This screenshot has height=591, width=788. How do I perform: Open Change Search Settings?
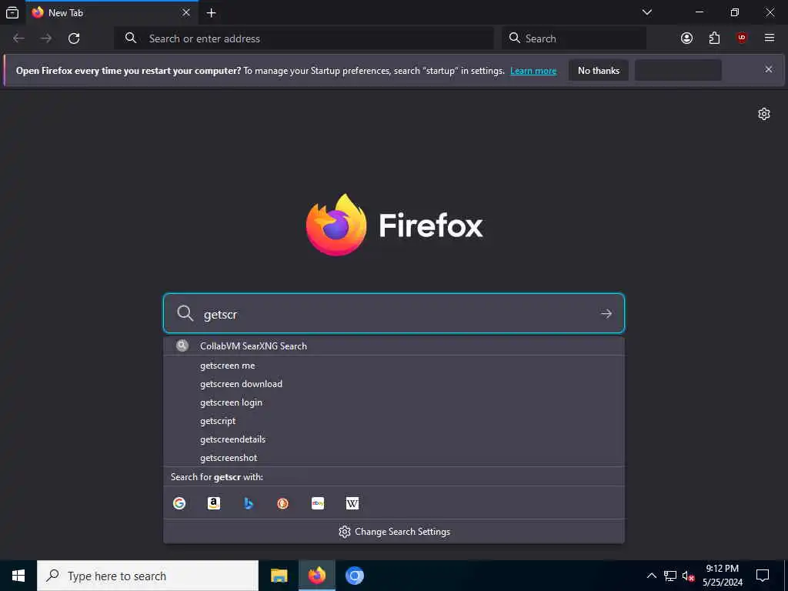coord(394,532)
